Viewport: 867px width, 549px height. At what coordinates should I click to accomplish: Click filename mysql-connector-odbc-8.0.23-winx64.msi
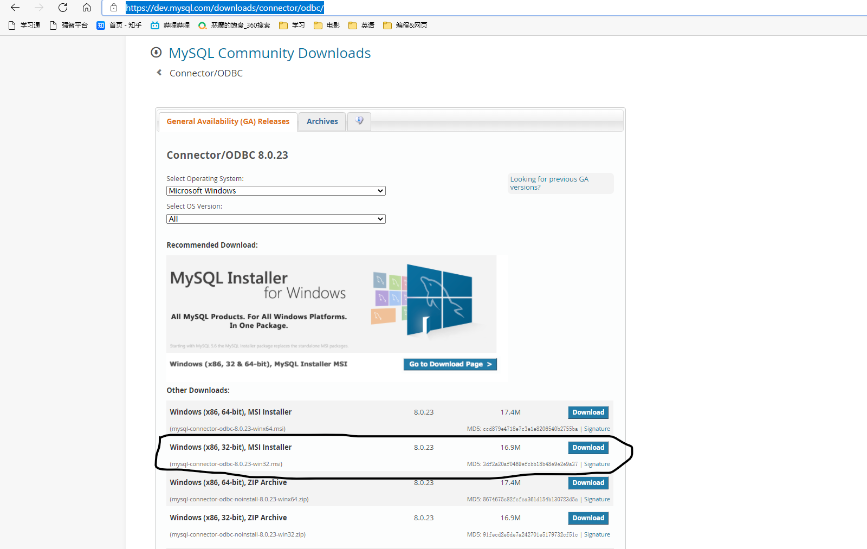click(x=228, y=429)
